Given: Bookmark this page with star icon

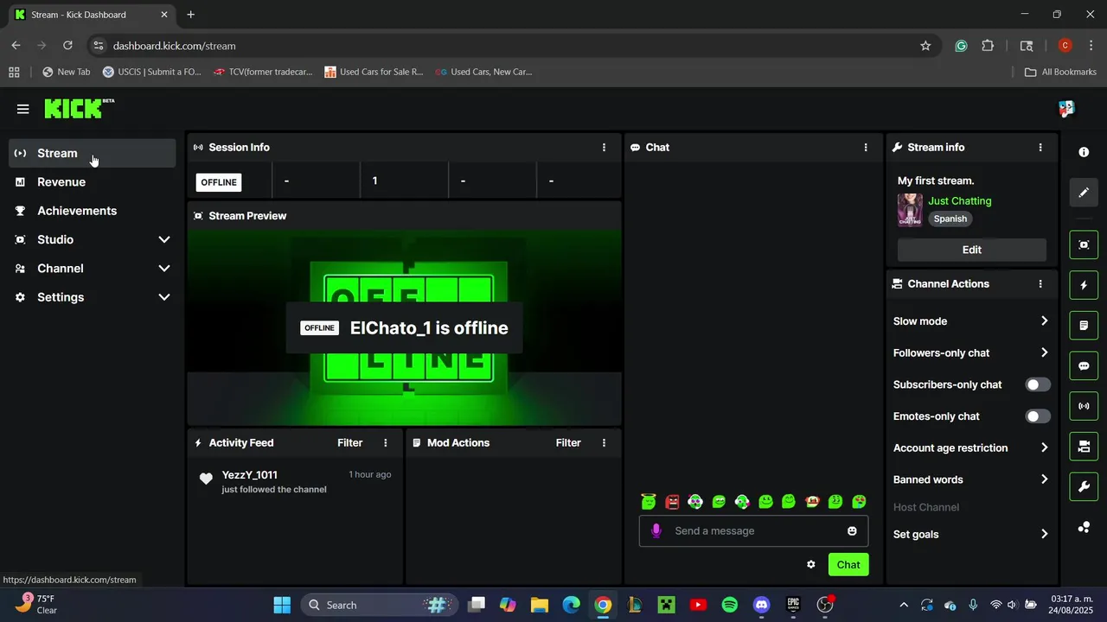Looking at the screenshot, I should (x=925, y=46).
